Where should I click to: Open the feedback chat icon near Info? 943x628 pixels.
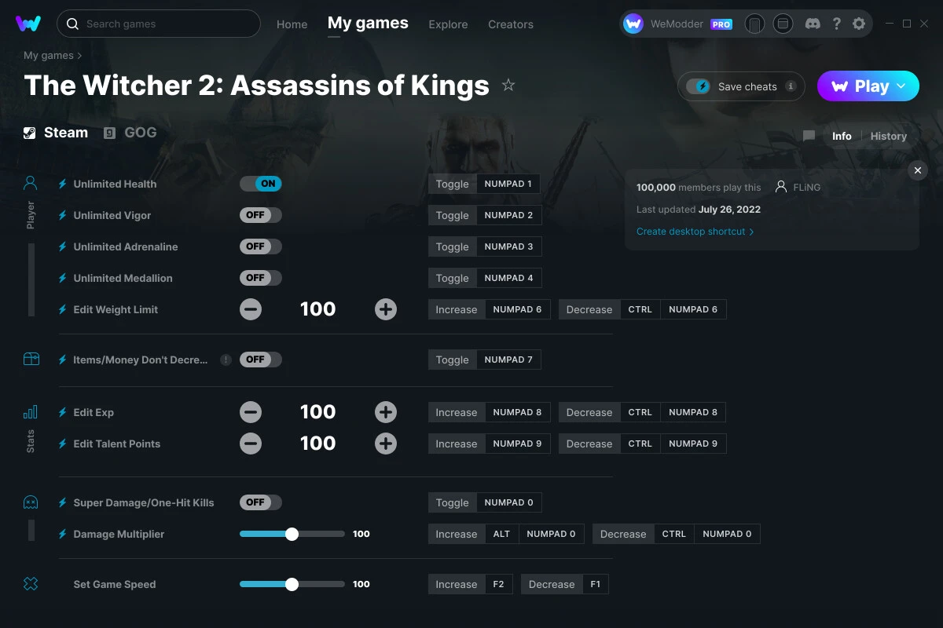point(808,136)
